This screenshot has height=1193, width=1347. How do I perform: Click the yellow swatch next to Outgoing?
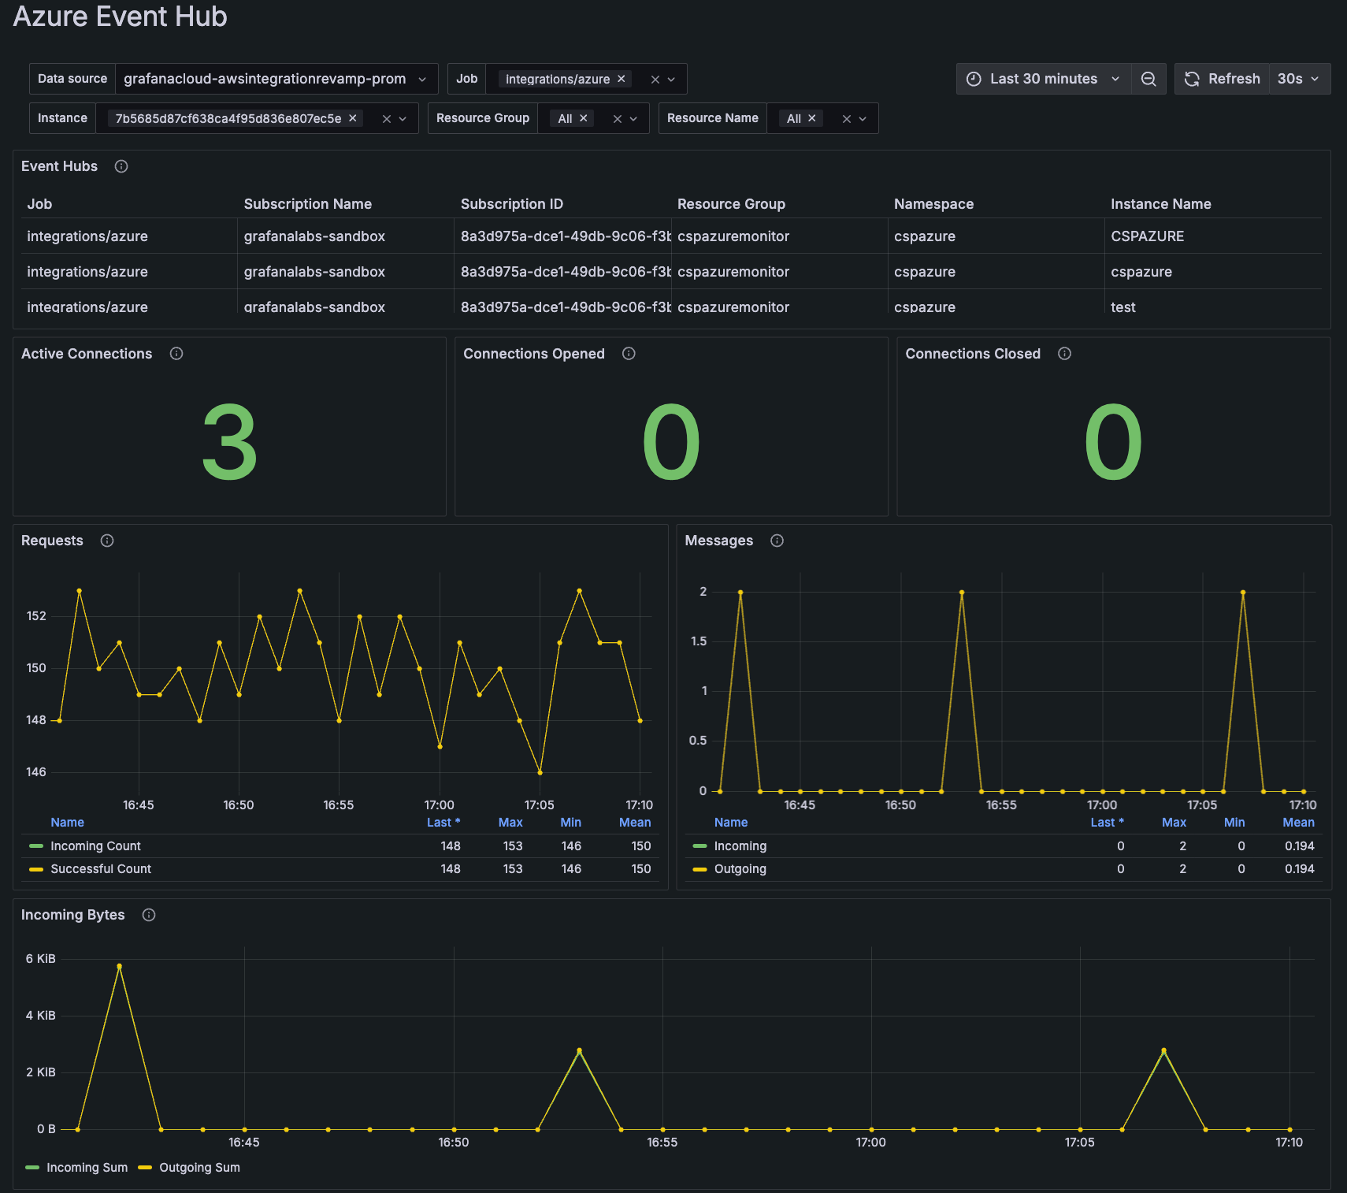click(699, 868)
